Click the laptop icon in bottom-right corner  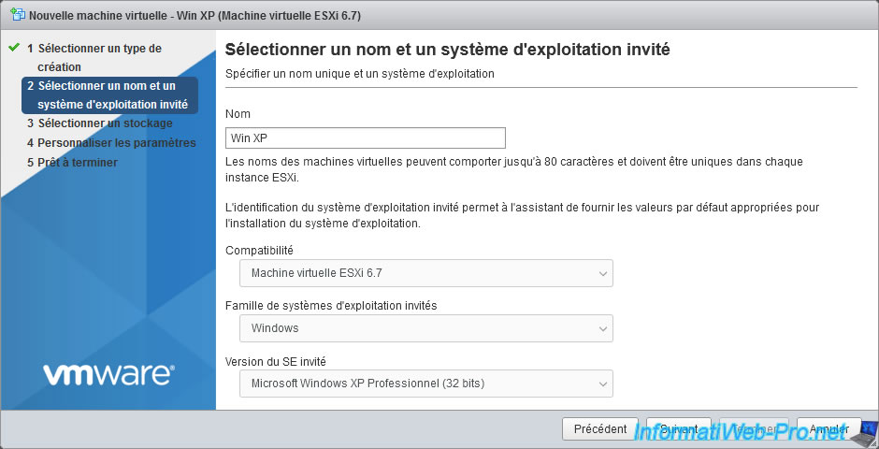coord(865,431)
